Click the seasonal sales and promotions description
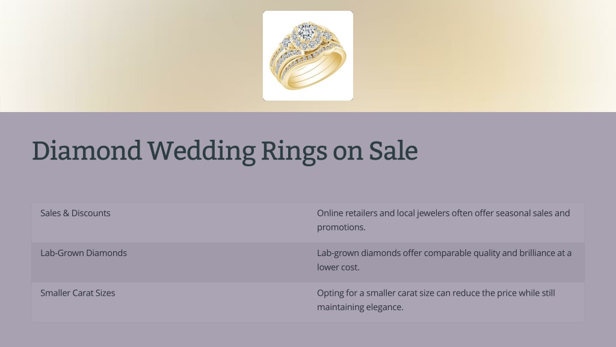 tap(443, 220)
